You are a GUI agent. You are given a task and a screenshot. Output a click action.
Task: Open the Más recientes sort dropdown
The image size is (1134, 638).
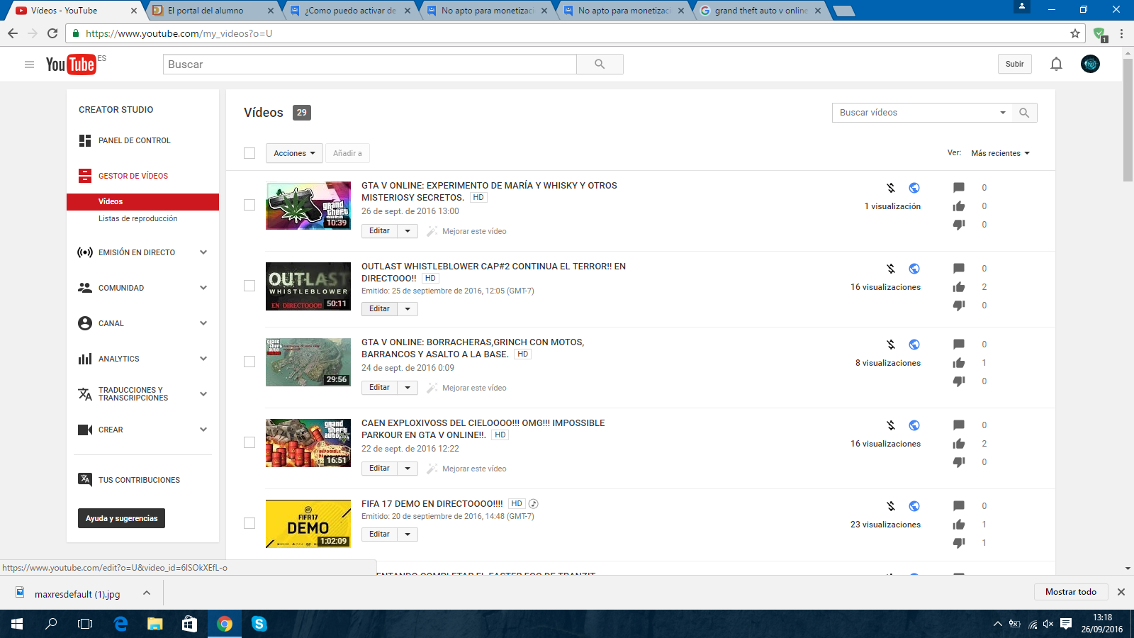(1000, 153)
